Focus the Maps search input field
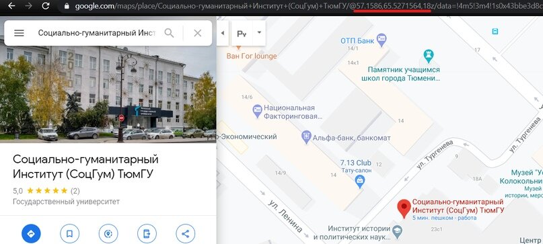543x244 pixels. click(x=97, y=33)
